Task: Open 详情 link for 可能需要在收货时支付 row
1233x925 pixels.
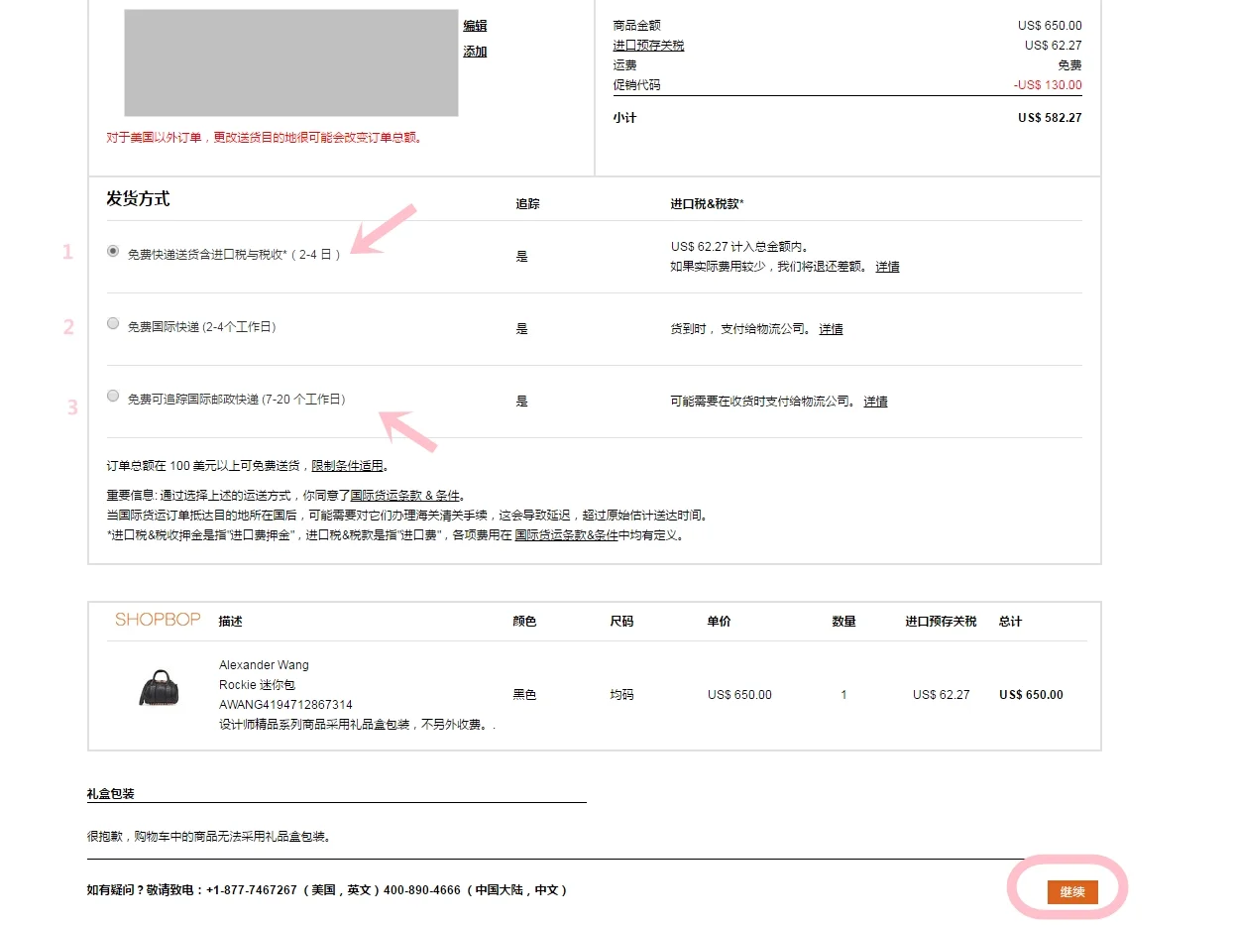Action: pos(875,402)
